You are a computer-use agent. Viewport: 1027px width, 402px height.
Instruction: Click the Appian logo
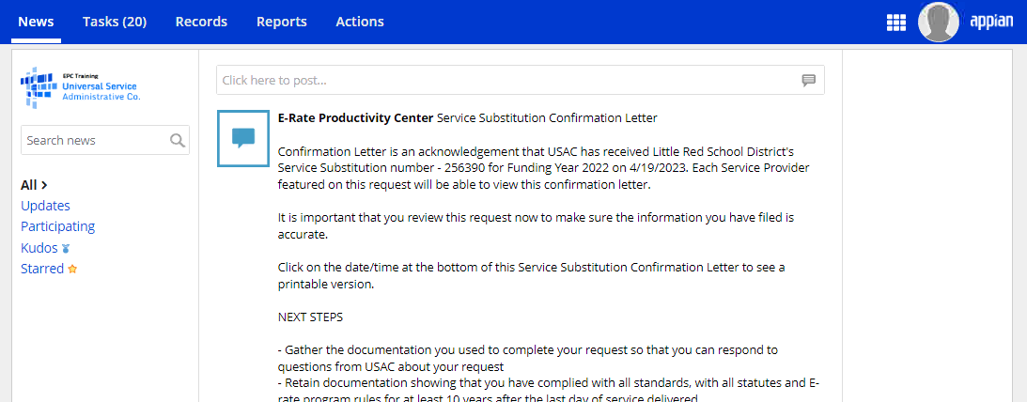[991, 22]
